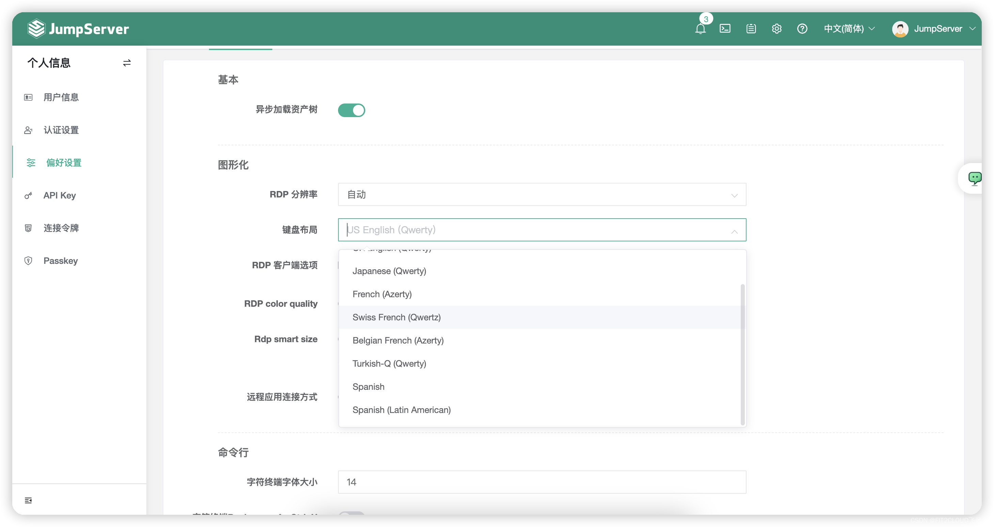Click the Passkey shield icon
994x527 pixels.
click(28, 261)
